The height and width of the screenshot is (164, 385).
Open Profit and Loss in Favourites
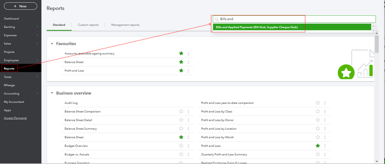click(74, 70)
